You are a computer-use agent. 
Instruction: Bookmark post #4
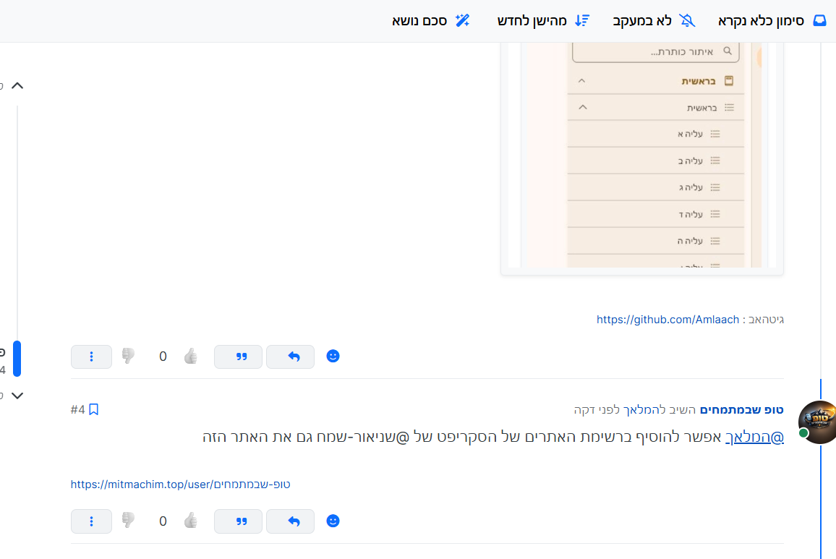[94, 409]
